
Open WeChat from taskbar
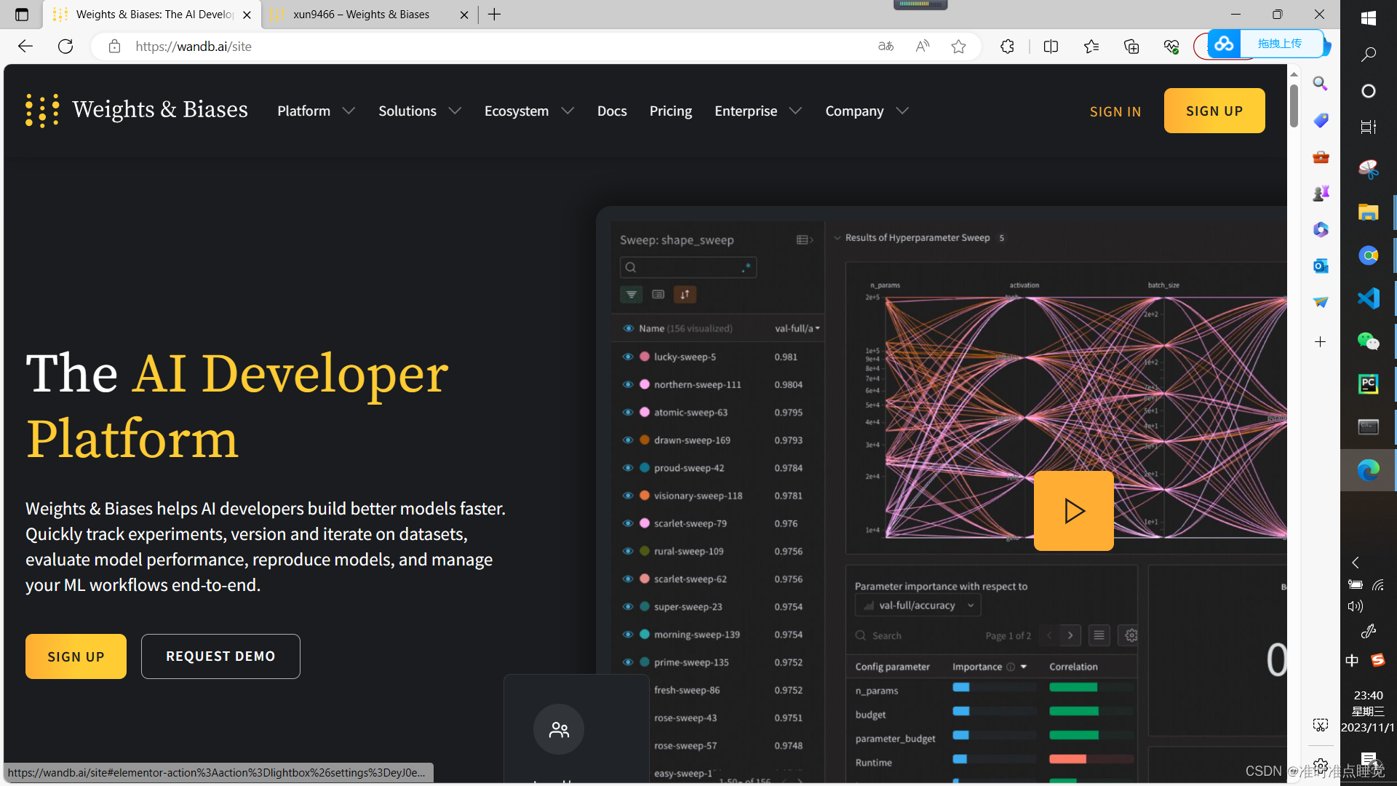tap(1368, 341)
